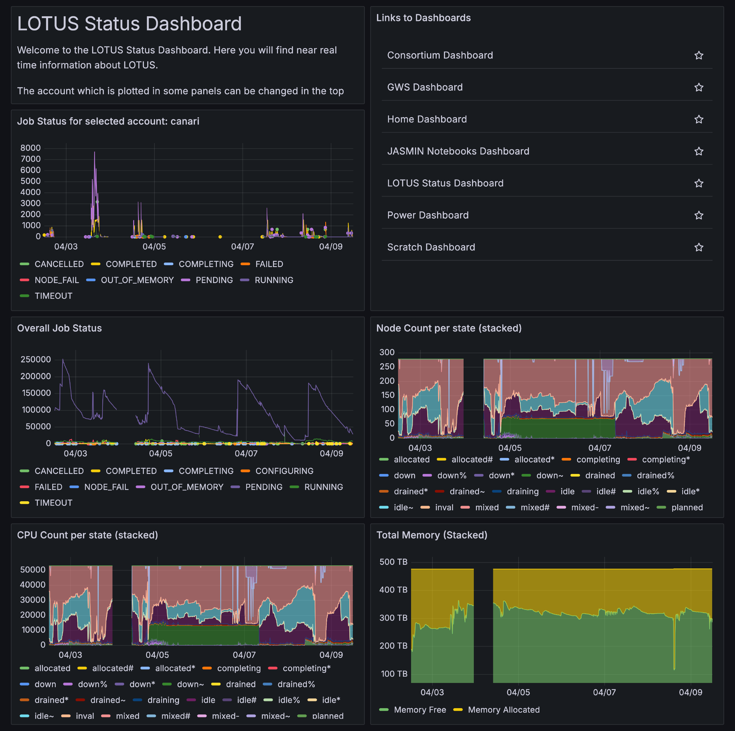
Task: Select OUT_OF_MEMORY in canari Job Status legend
Action: tap(137, 280)
